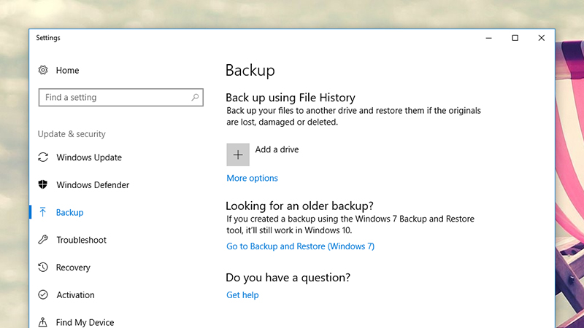Open Windows Update settings page

pos(89,157)
